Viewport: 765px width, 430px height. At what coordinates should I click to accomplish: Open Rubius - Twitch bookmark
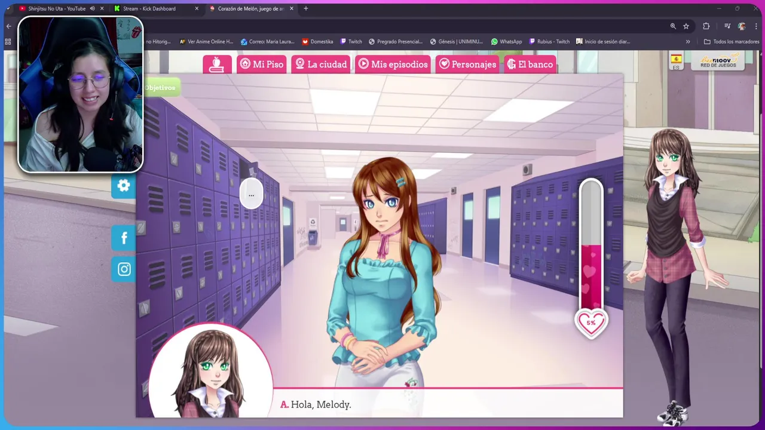coord(549,42)
